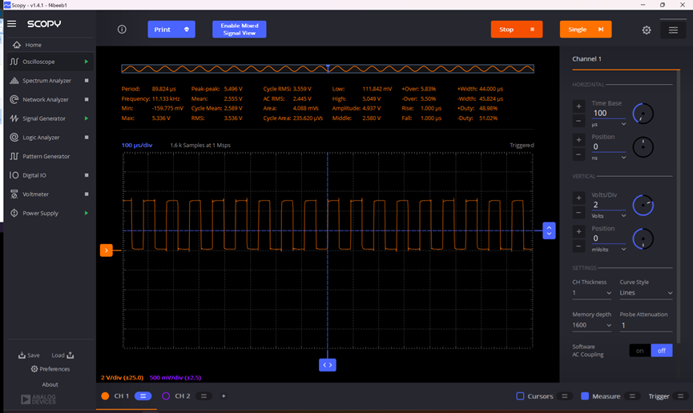Image resolution: width=693 pixels, height=413 pixels.
Task: Click the Digital IO icon
Action: (x=14, y=175)
